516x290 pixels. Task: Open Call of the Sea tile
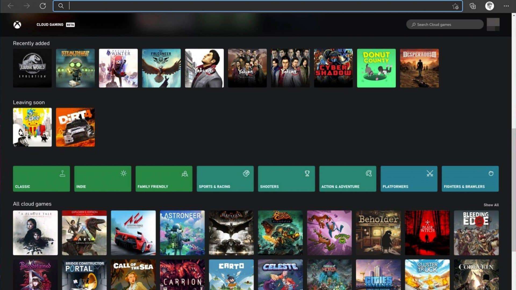coord(133,275)
